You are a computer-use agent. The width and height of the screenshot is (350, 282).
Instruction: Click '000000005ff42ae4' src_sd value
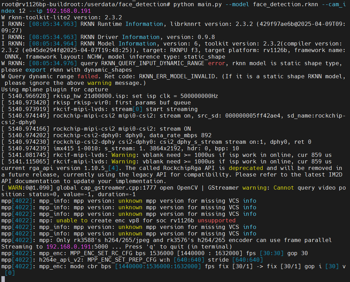coord(253,116)
